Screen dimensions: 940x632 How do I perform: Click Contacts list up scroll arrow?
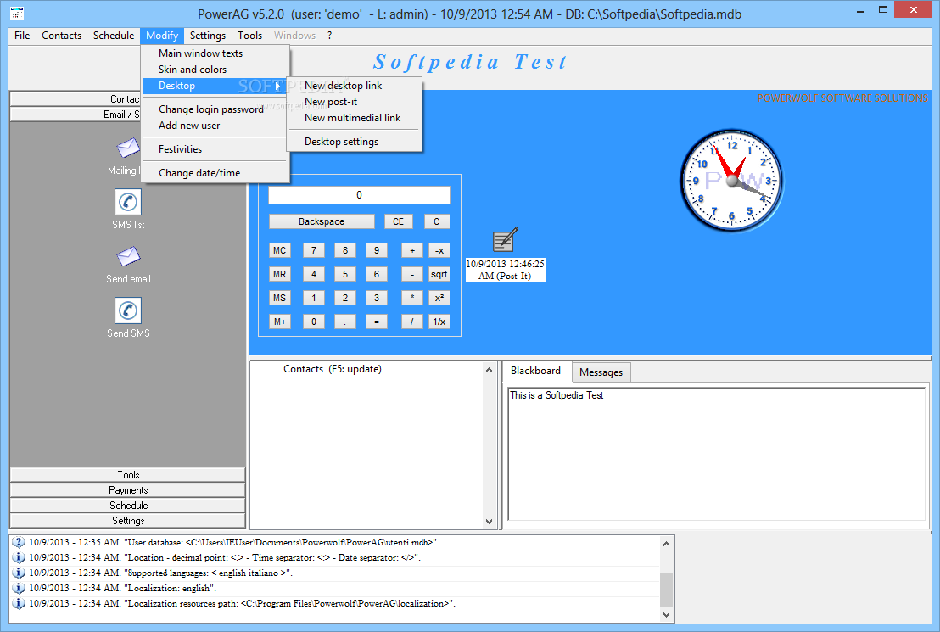489,370
